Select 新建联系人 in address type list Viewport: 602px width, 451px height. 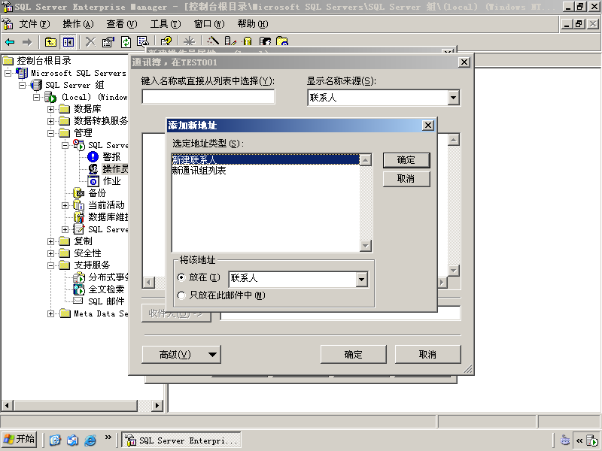coord(266,159)
